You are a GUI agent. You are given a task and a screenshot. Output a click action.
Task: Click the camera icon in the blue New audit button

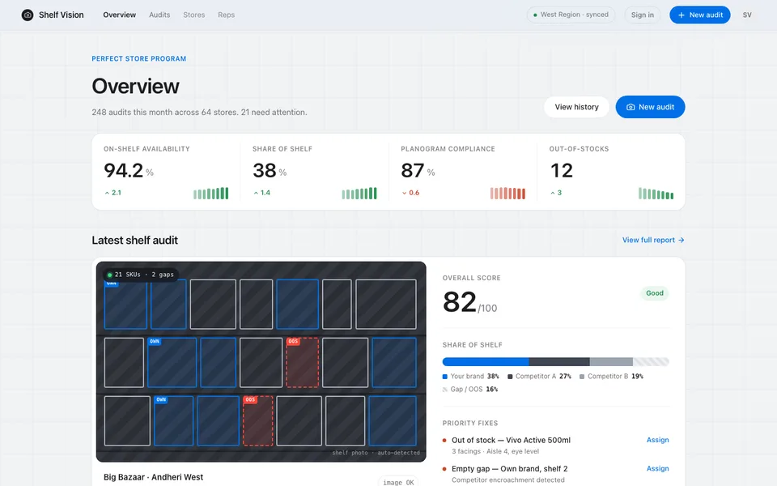pos(631,107)
